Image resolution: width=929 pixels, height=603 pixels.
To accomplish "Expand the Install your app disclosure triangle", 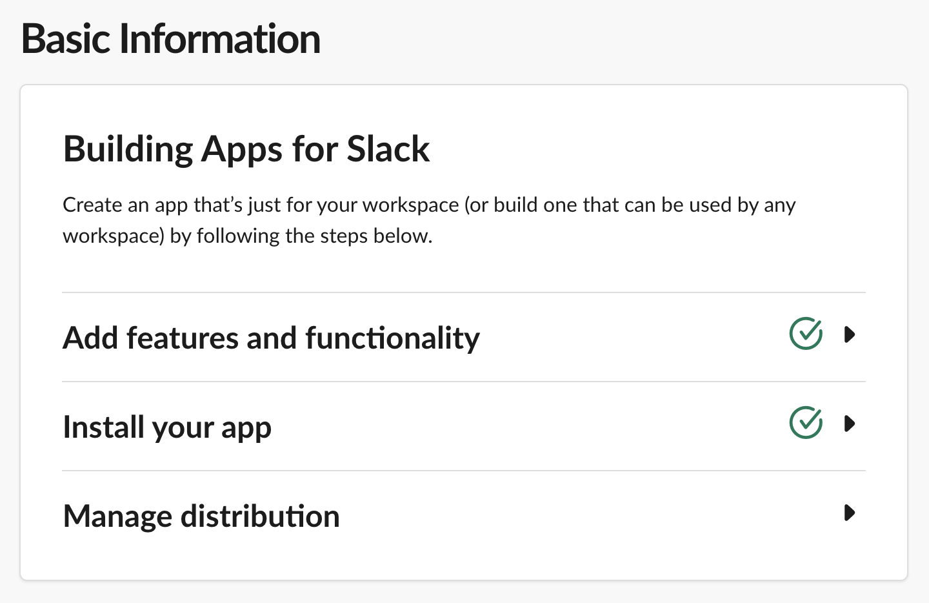I will tap(850, 424).
